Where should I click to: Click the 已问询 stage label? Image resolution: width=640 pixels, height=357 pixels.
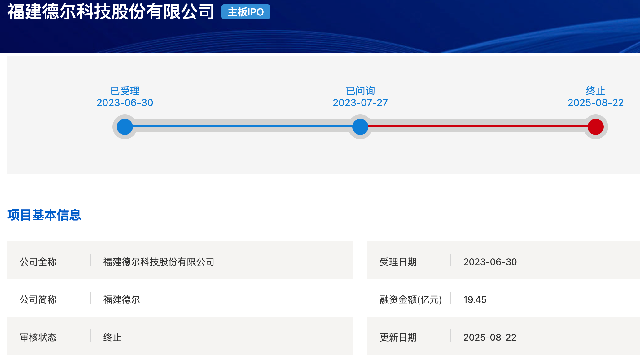pos(360,91)
